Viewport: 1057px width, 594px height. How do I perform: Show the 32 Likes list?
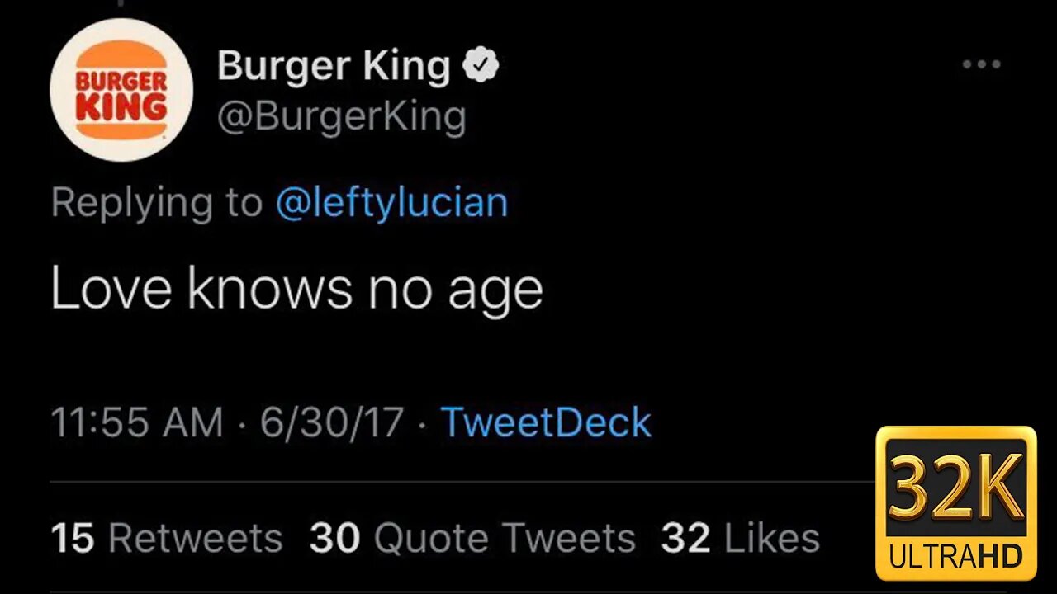click(x=740, y=538)
